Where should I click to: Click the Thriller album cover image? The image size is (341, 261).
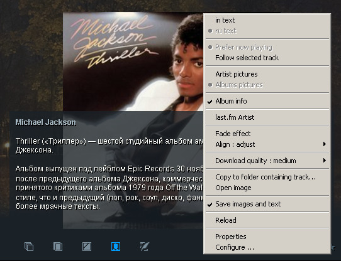click(x=133, y=62)
